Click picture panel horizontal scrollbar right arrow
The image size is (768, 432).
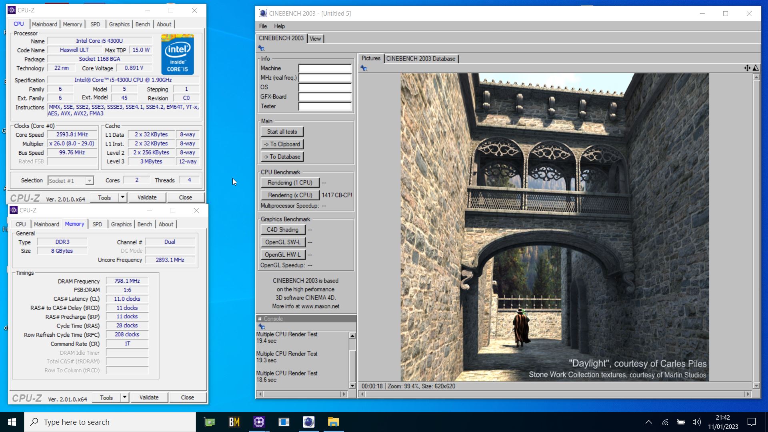tap(748, 394)
